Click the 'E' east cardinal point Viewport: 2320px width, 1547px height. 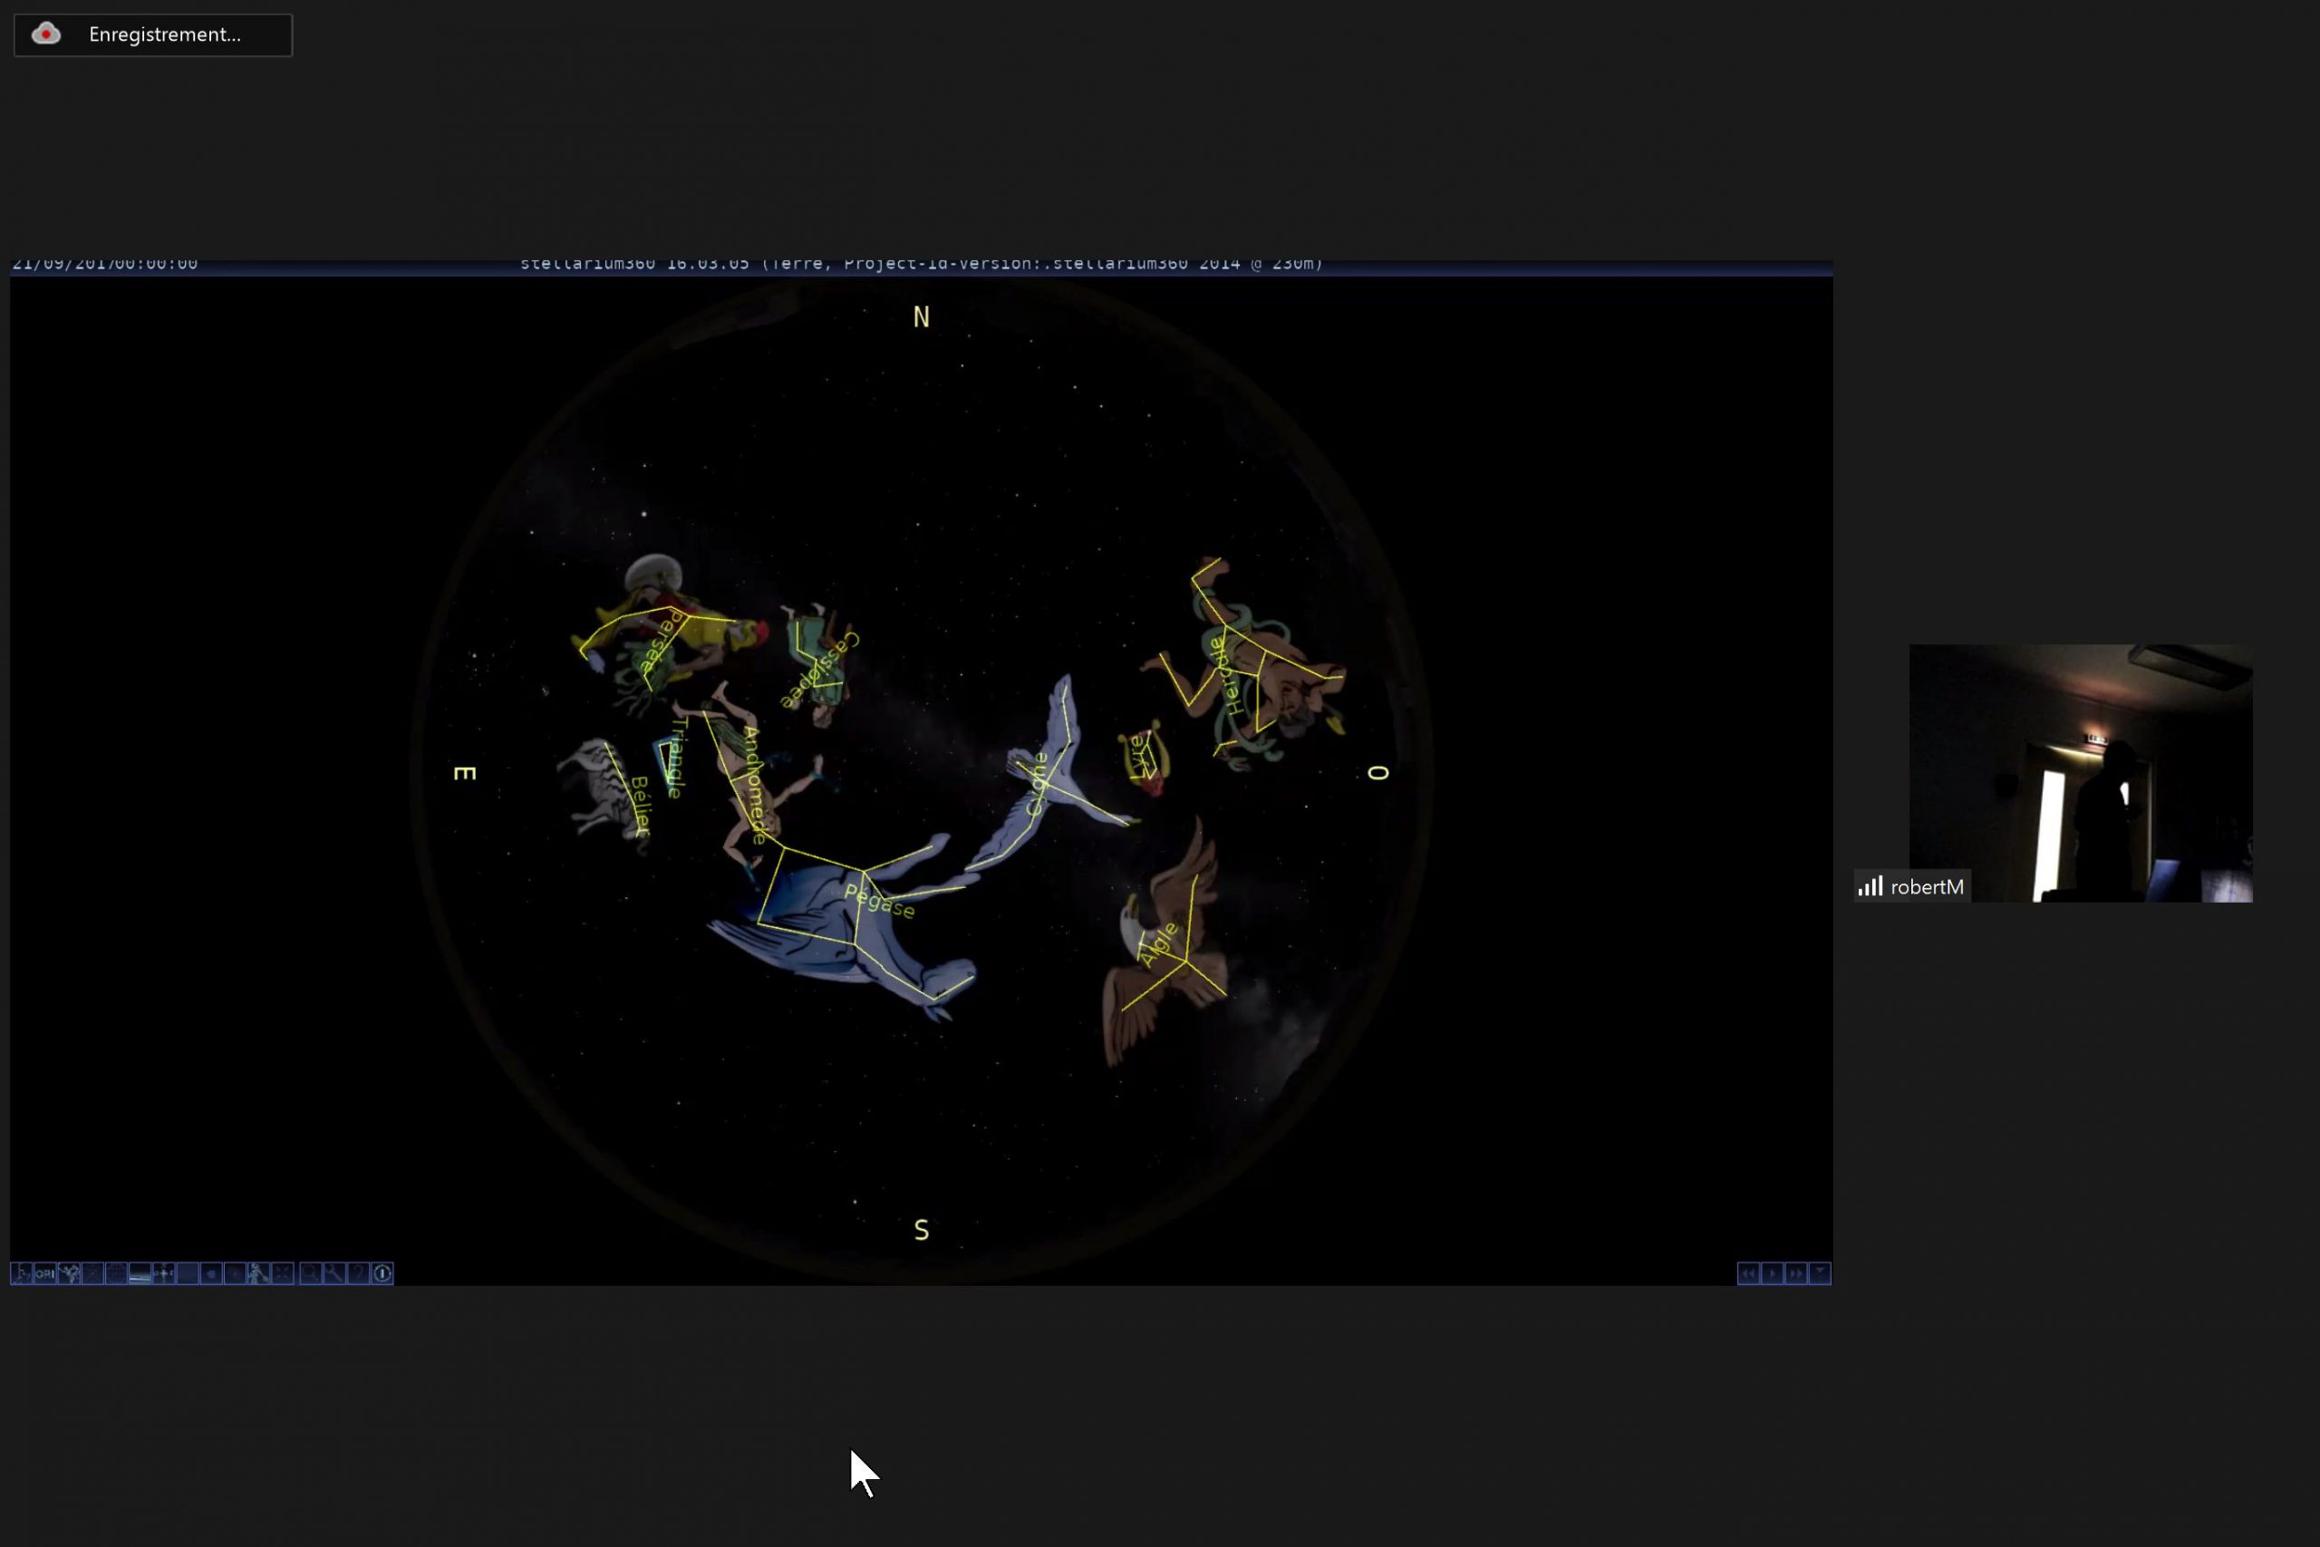(x=465, y=772)
